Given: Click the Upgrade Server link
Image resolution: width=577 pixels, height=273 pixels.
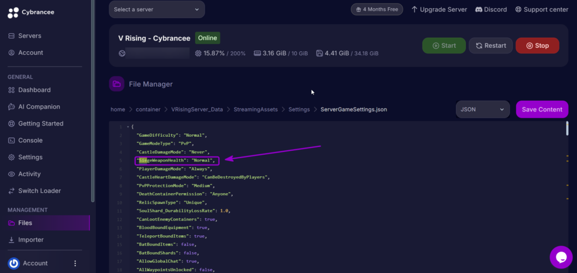Looking at the screenshot, I should 439,10.
